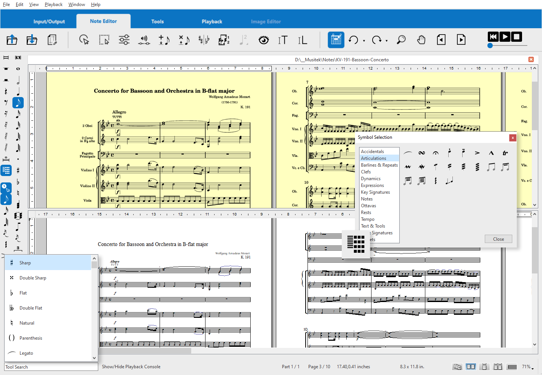Start playback with the play button

[x=505, y=36]
